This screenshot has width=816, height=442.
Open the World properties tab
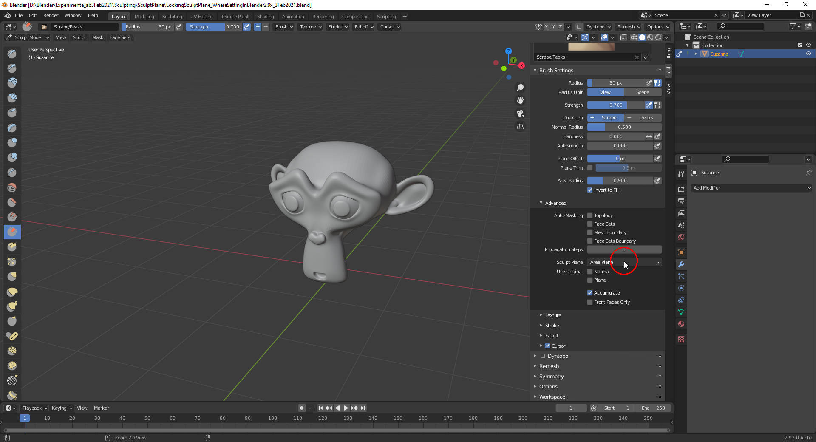[x=681, y=237]
